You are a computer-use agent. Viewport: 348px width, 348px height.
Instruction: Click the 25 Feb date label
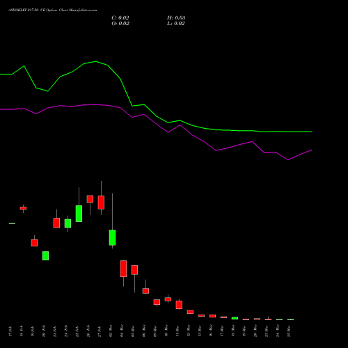(77, 331)
